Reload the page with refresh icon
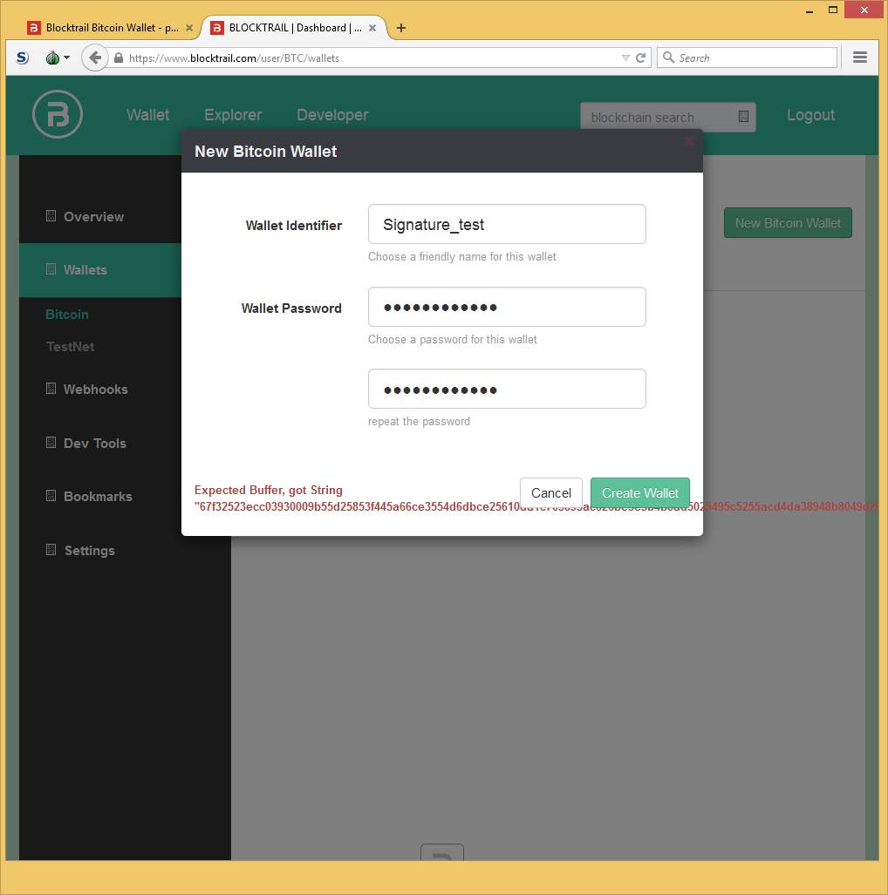888x895 pixels. tap(640, 58)
